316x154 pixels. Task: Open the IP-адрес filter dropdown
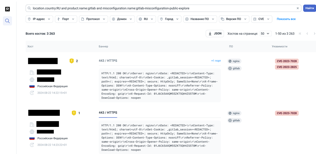(x=39, y=19)
